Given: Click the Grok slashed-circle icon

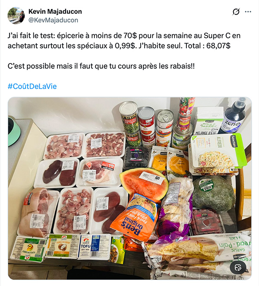Looking at the screenshot, I should click(x=236, y=12).
